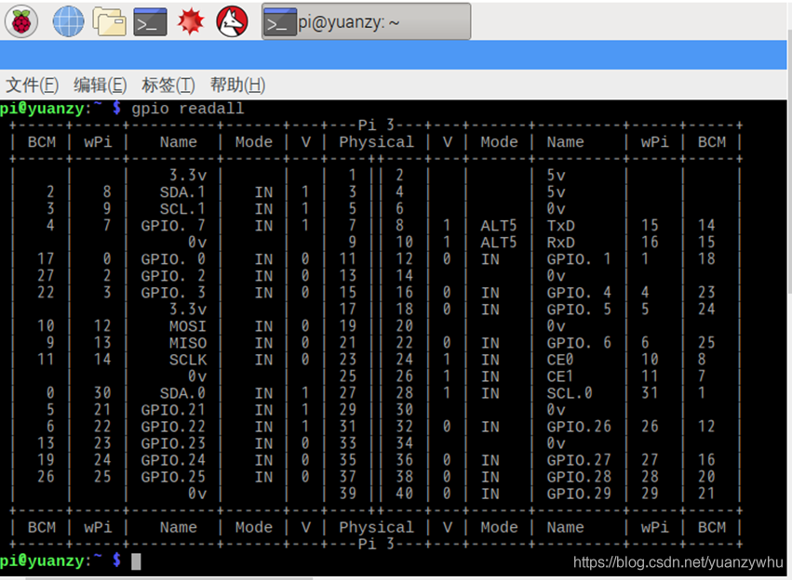Open the 标签(T) menu
The height and width of the screenshot is (580, 792).
168,86
